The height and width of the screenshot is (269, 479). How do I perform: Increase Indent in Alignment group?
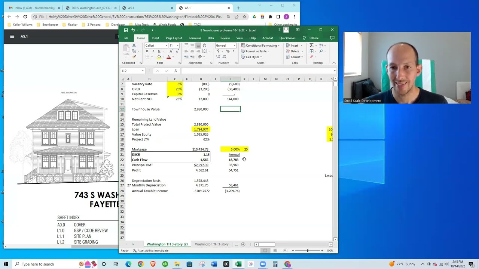[192, 57]
